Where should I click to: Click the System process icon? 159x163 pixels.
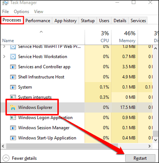click(13, 87)
